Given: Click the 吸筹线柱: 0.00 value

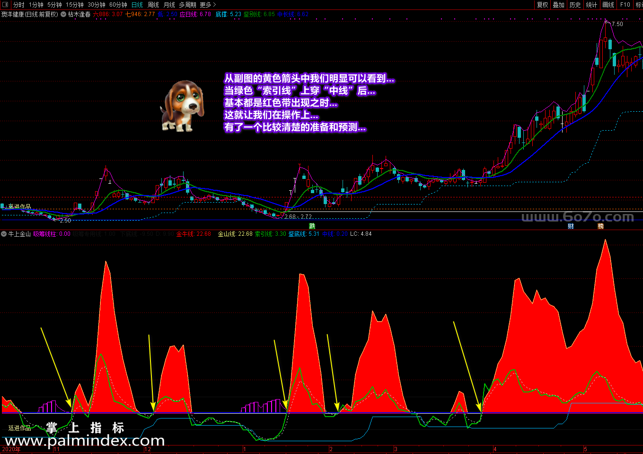Looking at the screenshot, I should (x=52, y=234).
